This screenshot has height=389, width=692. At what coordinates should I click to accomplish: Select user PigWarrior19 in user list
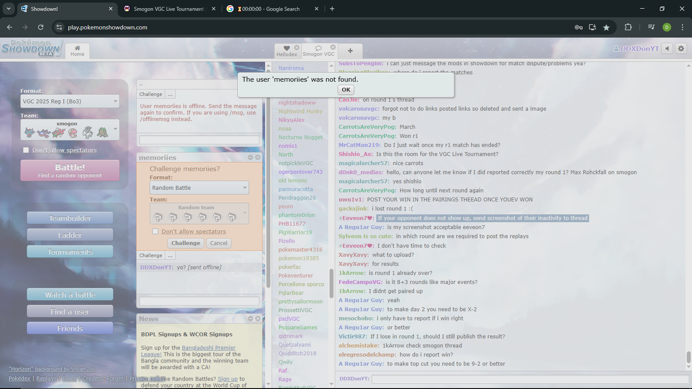295,232
